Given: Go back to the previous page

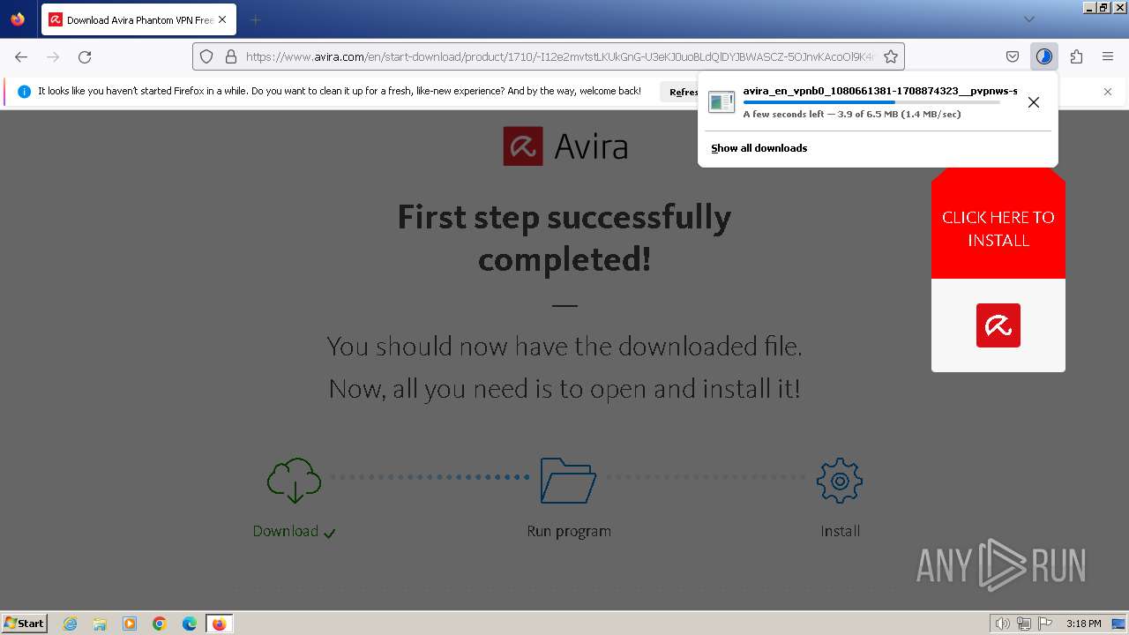Looking at the screenshot, I should 21,56.
